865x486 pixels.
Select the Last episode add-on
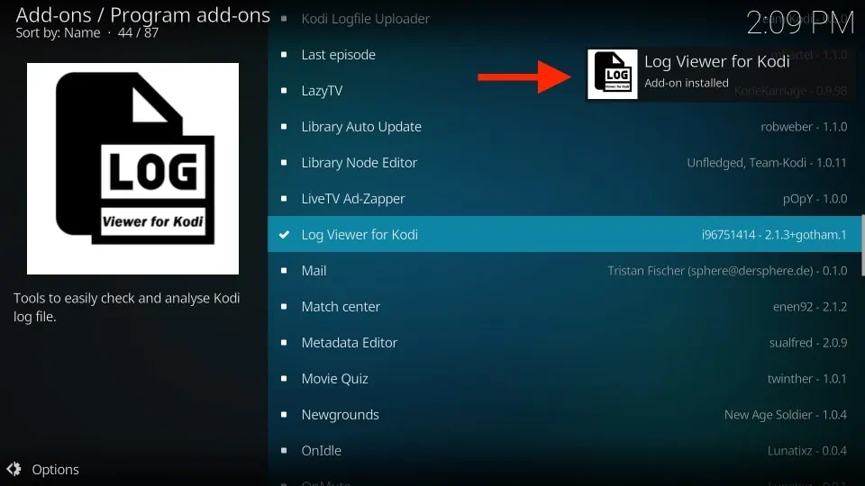click(566, 55)
